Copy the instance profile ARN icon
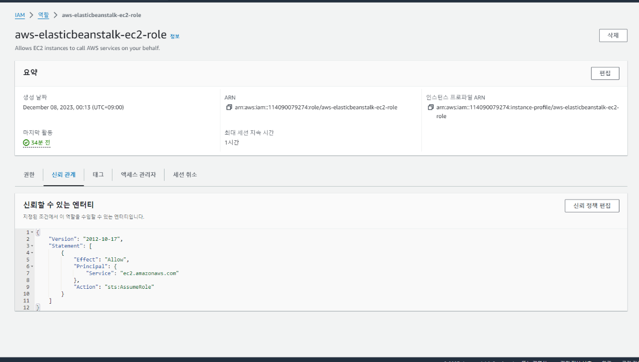 [x=431, y=107]
